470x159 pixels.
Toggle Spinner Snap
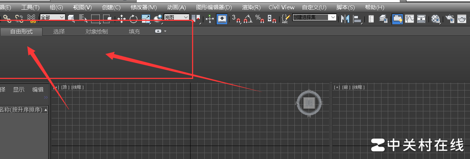[x=272, y=18]
